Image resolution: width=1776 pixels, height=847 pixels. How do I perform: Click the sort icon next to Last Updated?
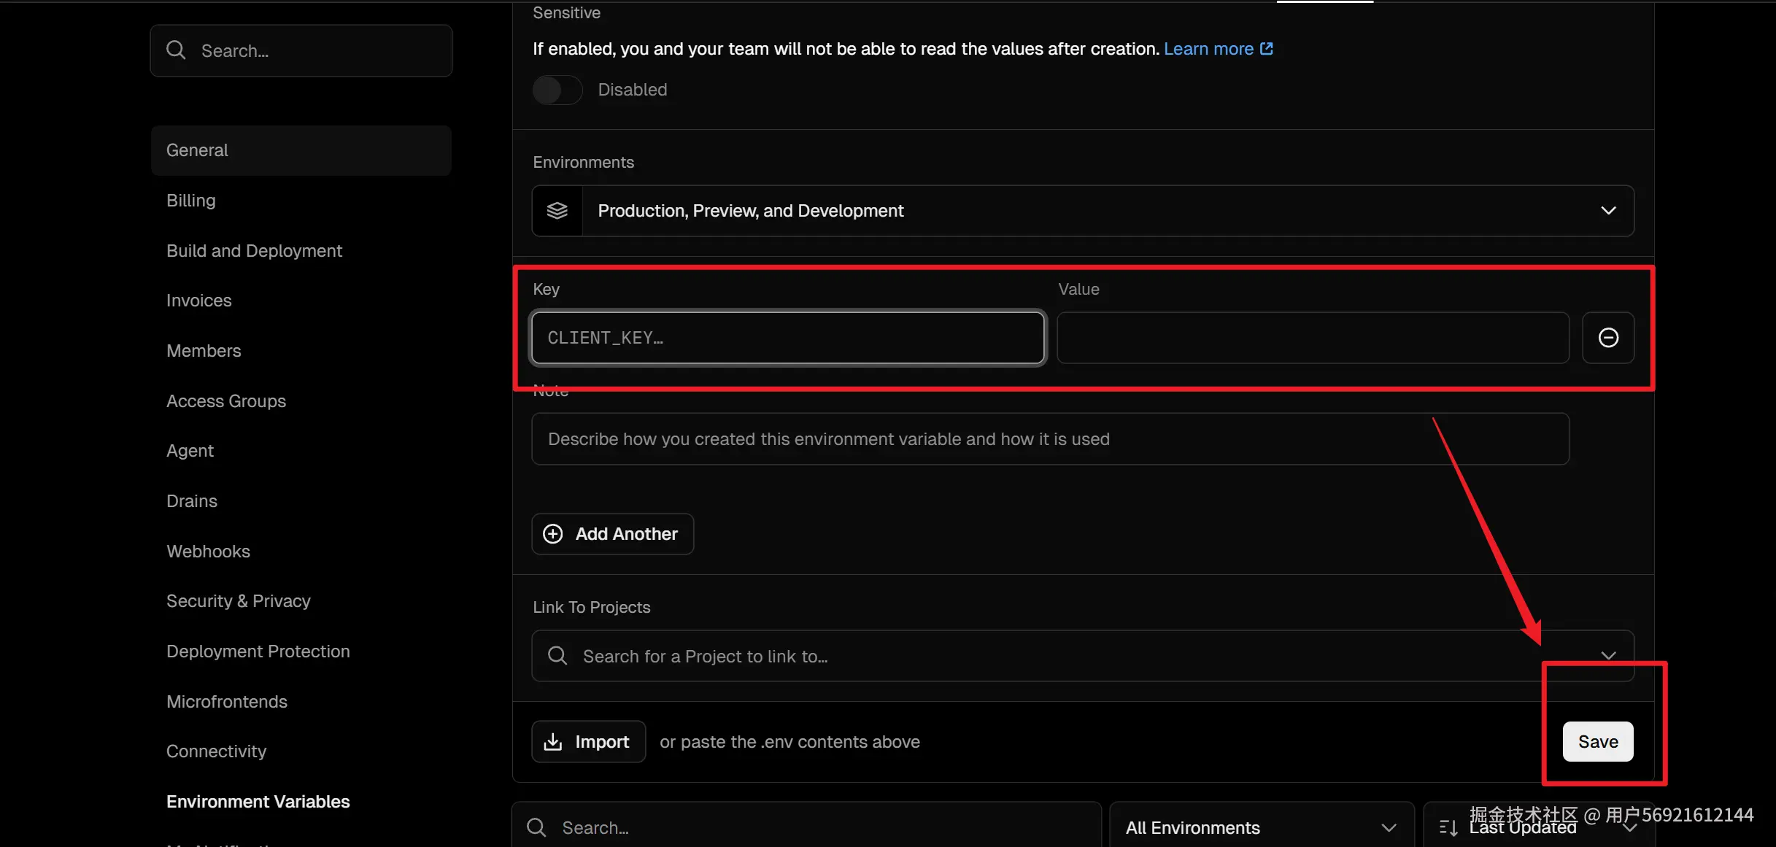pyautogui.click(x=1448, y=827)
